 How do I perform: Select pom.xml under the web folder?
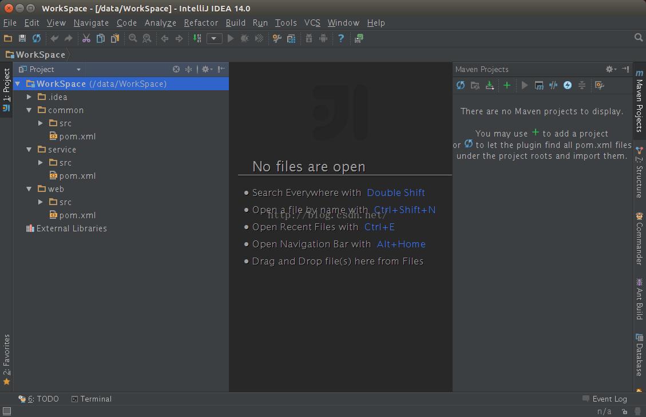pyautogui.click(x=77, y=215)
